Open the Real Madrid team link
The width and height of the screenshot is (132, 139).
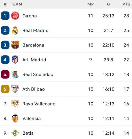pyautogui.click(x=35, y=31)
